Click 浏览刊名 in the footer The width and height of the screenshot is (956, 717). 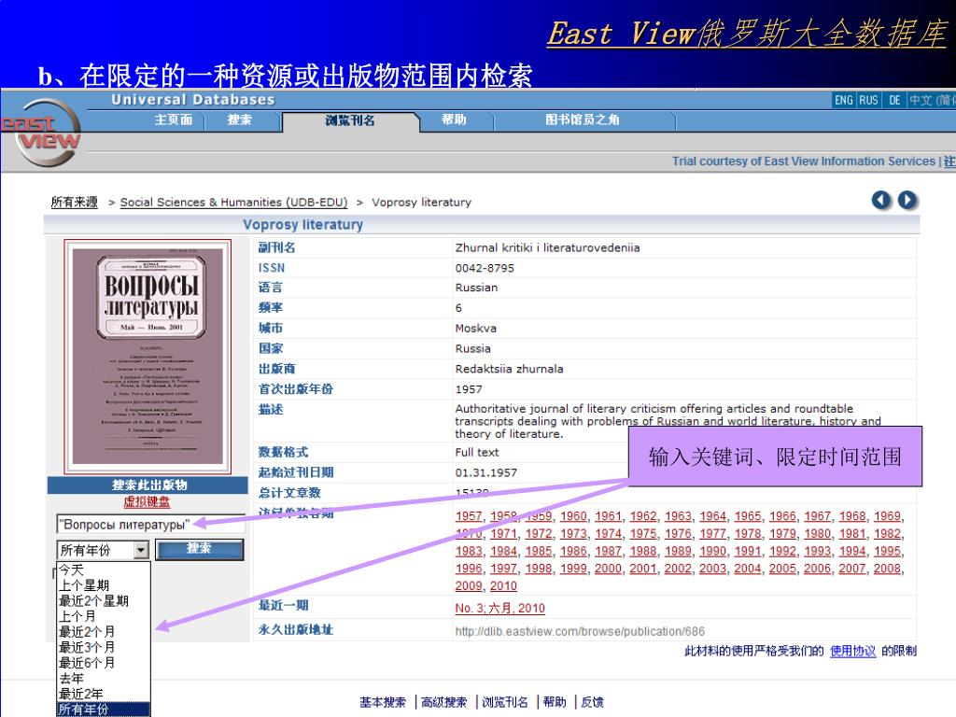coord(505,702)
